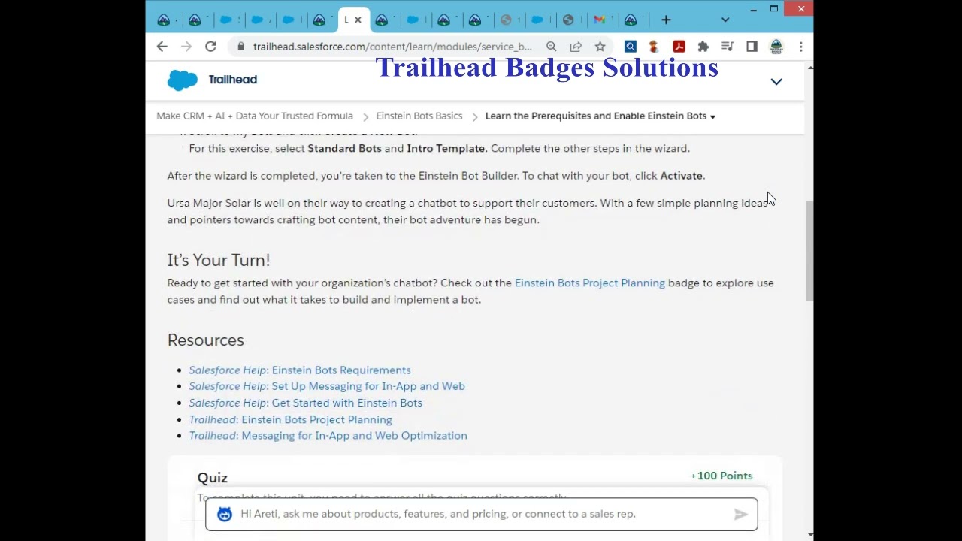Open the Chrome three-dot menu
Screen dimensions: 962x541
click(801, 47)
